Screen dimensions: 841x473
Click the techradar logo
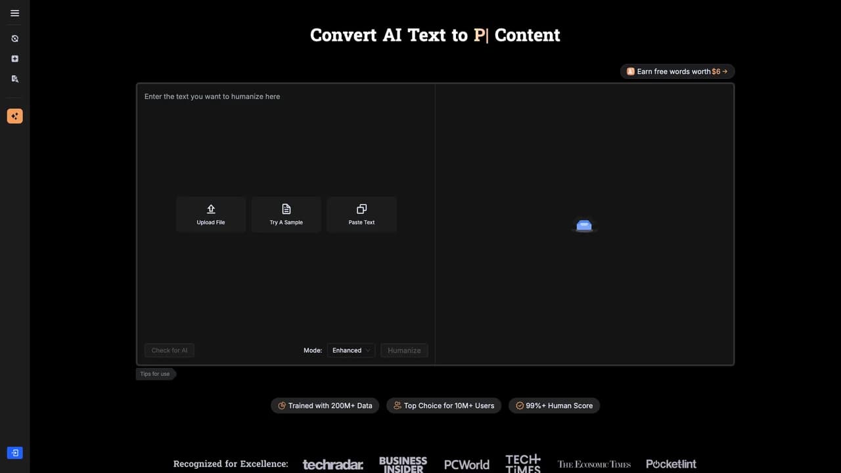tap(332, 464)
